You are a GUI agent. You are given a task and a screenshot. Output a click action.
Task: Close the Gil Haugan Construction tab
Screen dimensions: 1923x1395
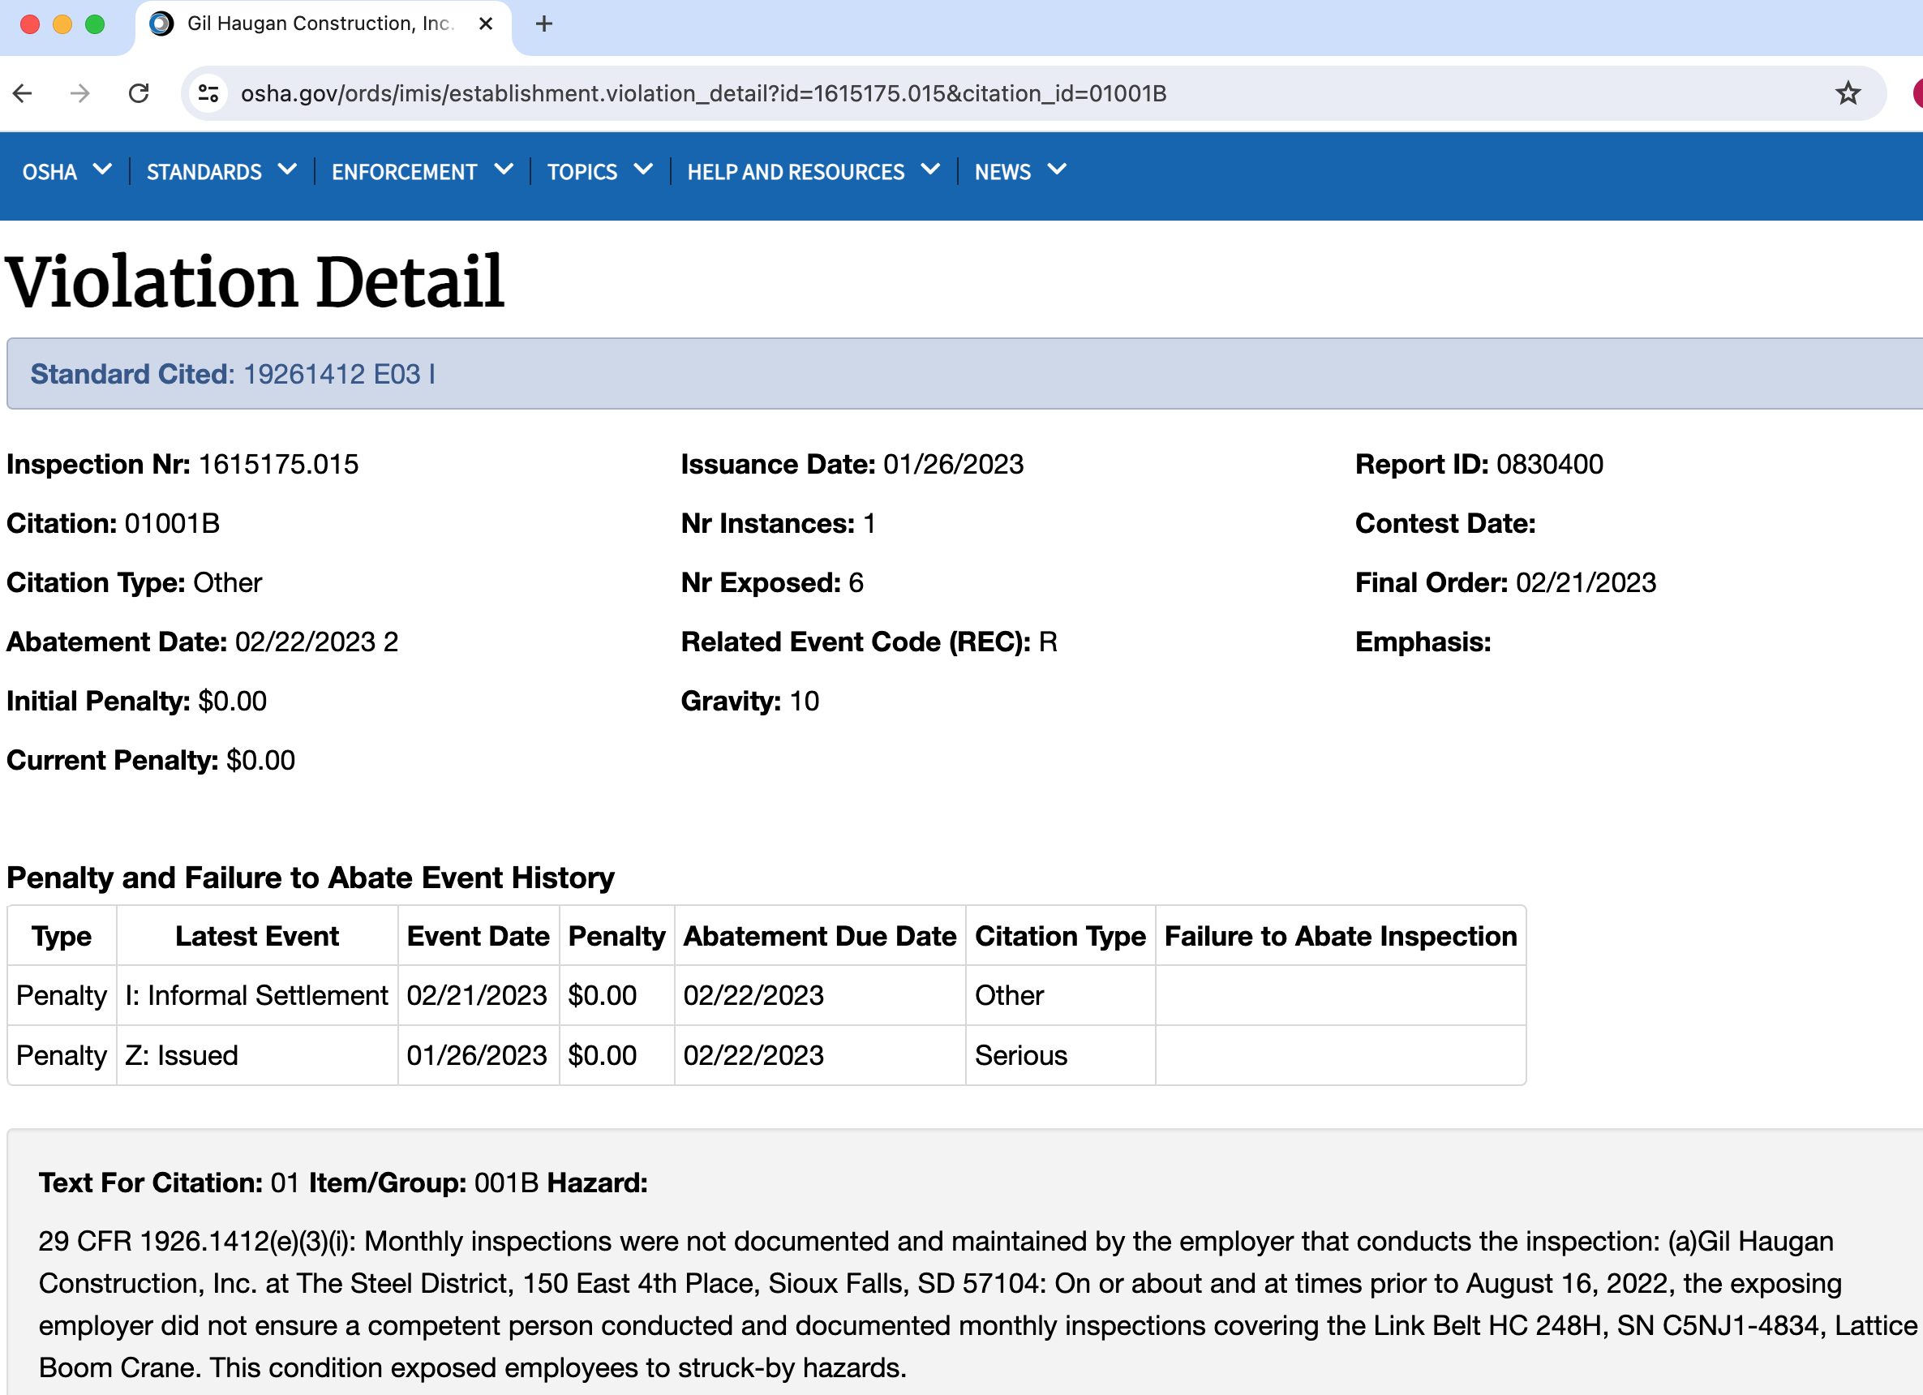(x=486, y=24)
